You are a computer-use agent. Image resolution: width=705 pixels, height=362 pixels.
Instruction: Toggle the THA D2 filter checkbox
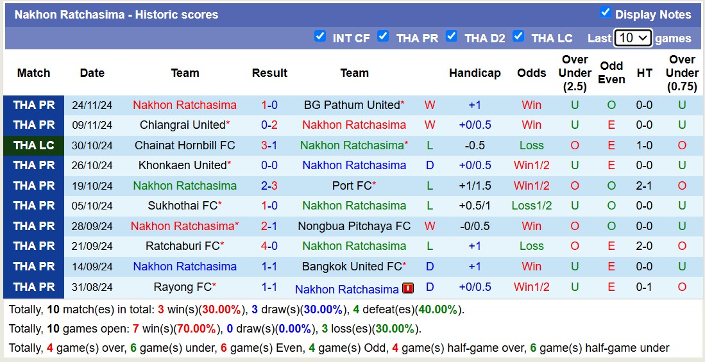point(452,37)
